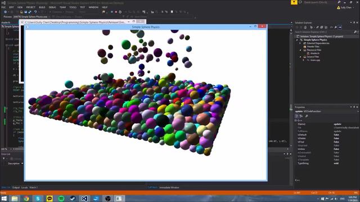Click the Show All Files icon
The image size is (360, 202).
[326, 27]
